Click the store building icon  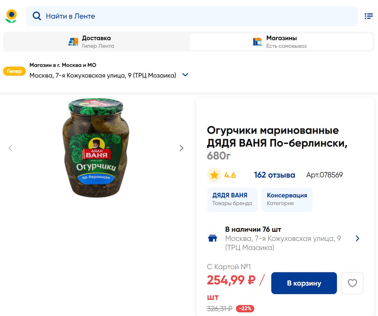coord(257,42)
